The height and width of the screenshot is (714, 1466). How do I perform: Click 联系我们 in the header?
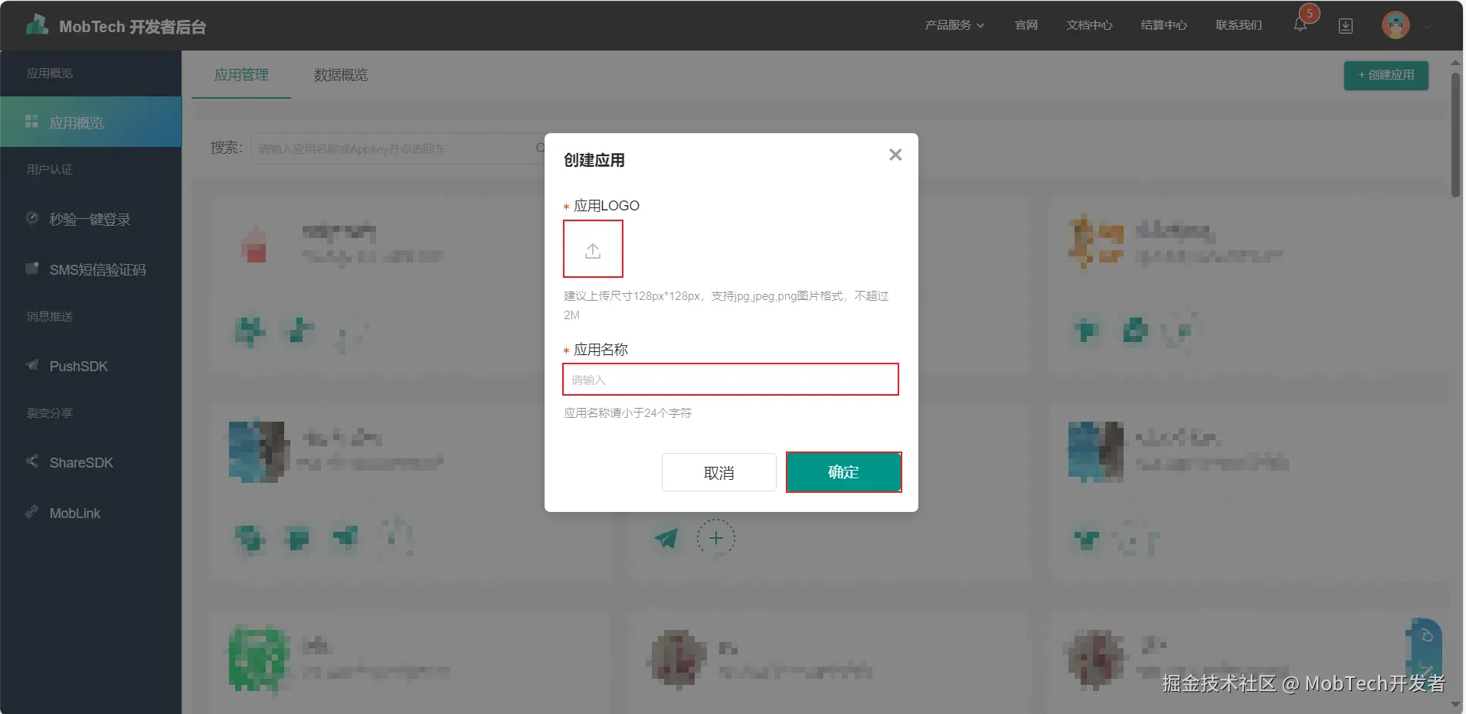point(1239,25)
